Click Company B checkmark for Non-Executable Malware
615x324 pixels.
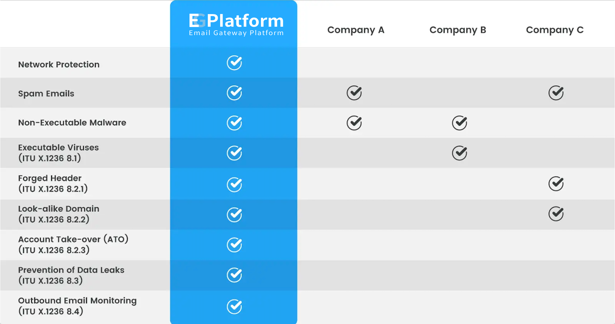460,123
